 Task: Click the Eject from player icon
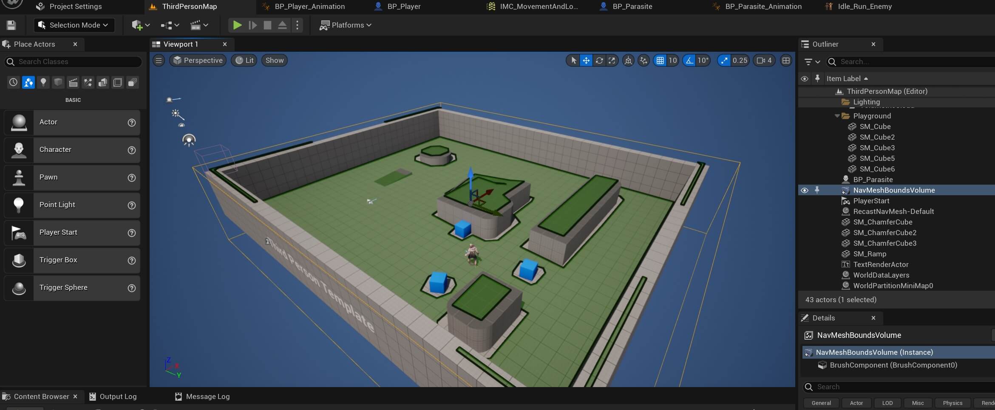282,25
